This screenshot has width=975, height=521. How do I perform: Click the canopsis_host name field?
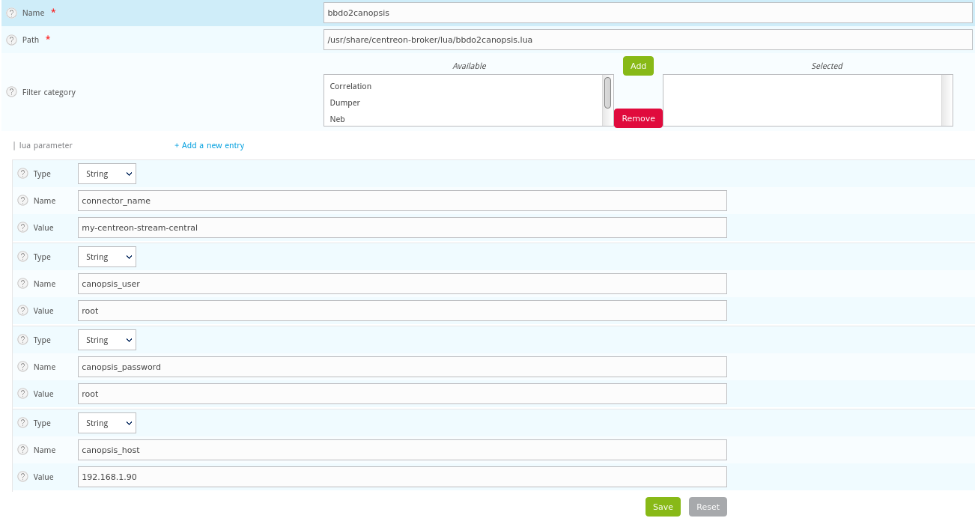coord(402,450)
